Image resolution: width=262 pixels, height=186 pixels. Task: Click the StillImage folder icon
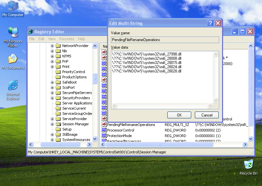pyautogui.click(x=58, y=134)
